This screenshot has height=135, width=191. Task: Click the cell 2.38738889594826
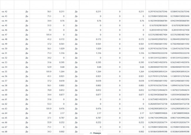[x=180, y=113]
